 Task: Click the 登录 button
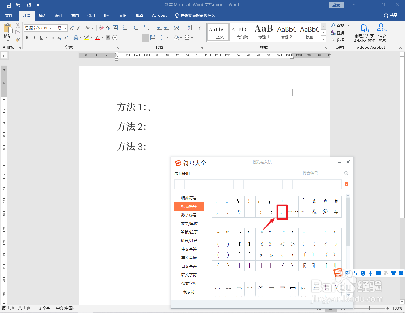tap(336, 5)
